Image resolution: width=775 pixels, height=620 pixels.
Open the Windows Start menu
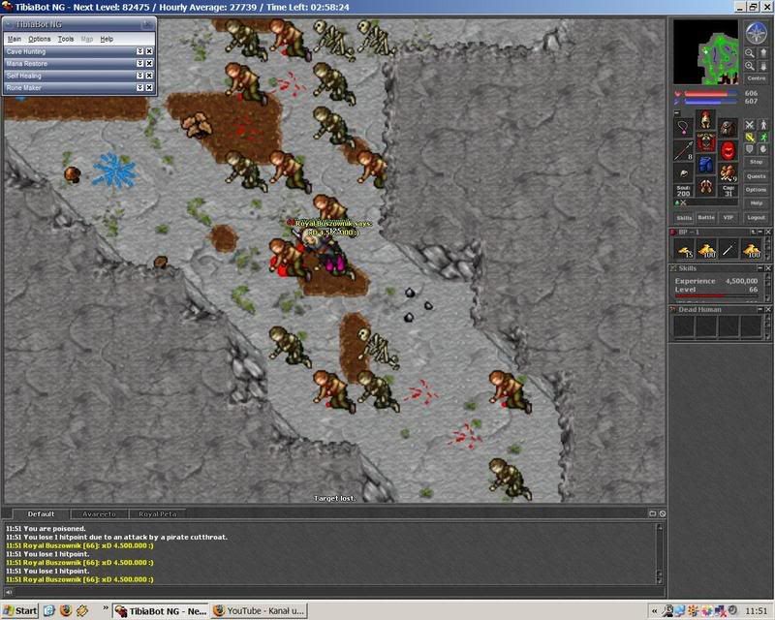coord(19,610)
